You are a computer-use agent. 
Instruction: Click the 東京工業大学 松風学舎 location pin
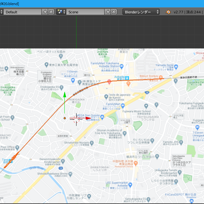(x=46, y=64)
